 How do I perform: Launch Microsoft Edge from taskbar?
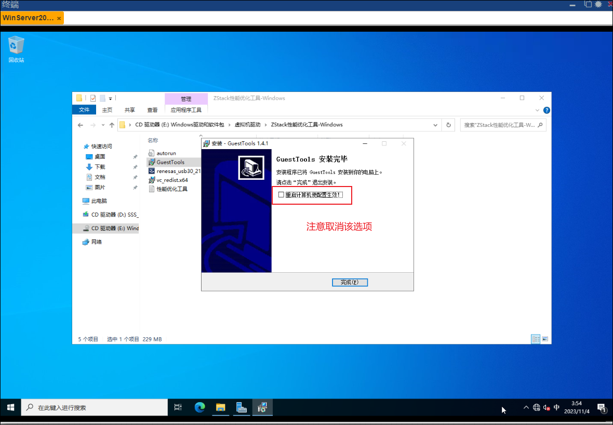pyautogui.click(x=200, y=407)
